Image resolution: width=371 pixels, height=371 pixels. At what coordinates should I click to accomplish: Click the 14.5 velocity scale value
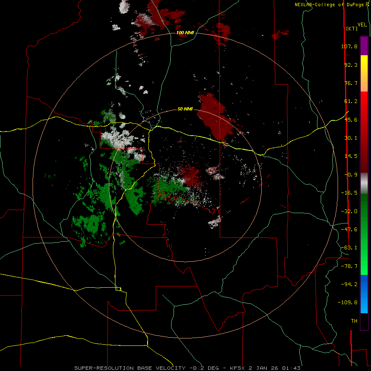point(351,156)
